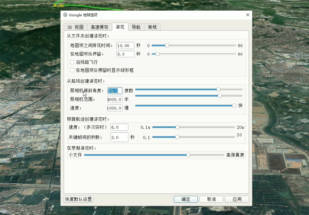Screen dimensions: 309x215
Task: Click the Google Earth globe icon in title bar
Action: click(65, 15)
